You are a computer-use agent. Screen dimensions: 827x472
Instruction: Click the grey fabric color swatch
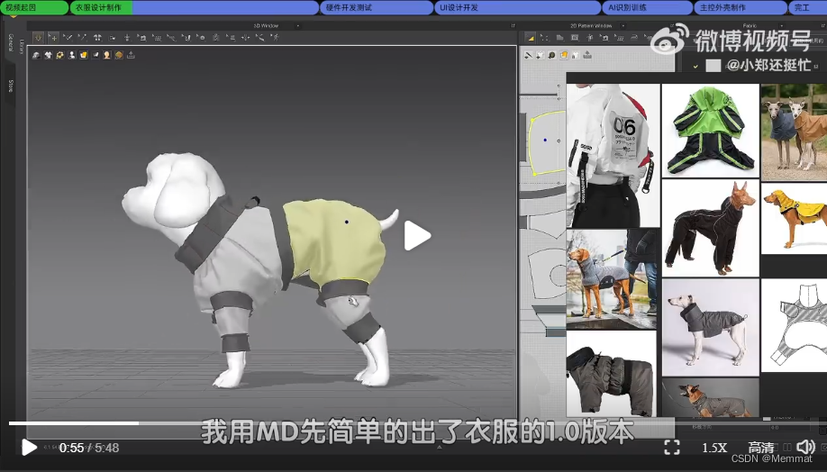713,66
